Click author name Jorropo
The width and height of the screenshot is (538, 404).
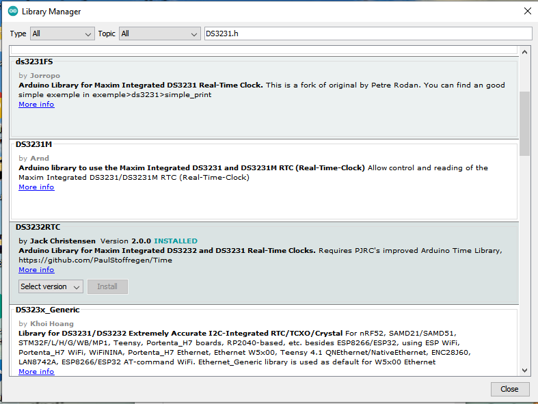pyautogui.click(x=45, y=75)
